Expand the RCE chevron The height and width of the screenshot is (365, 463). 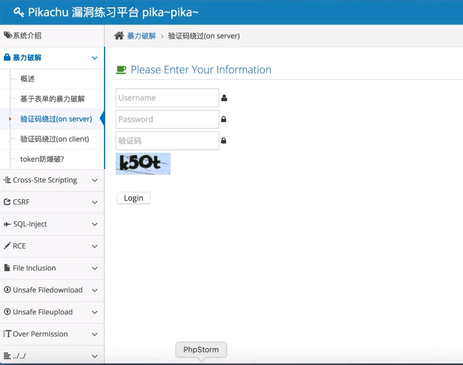tap(95, 246)
